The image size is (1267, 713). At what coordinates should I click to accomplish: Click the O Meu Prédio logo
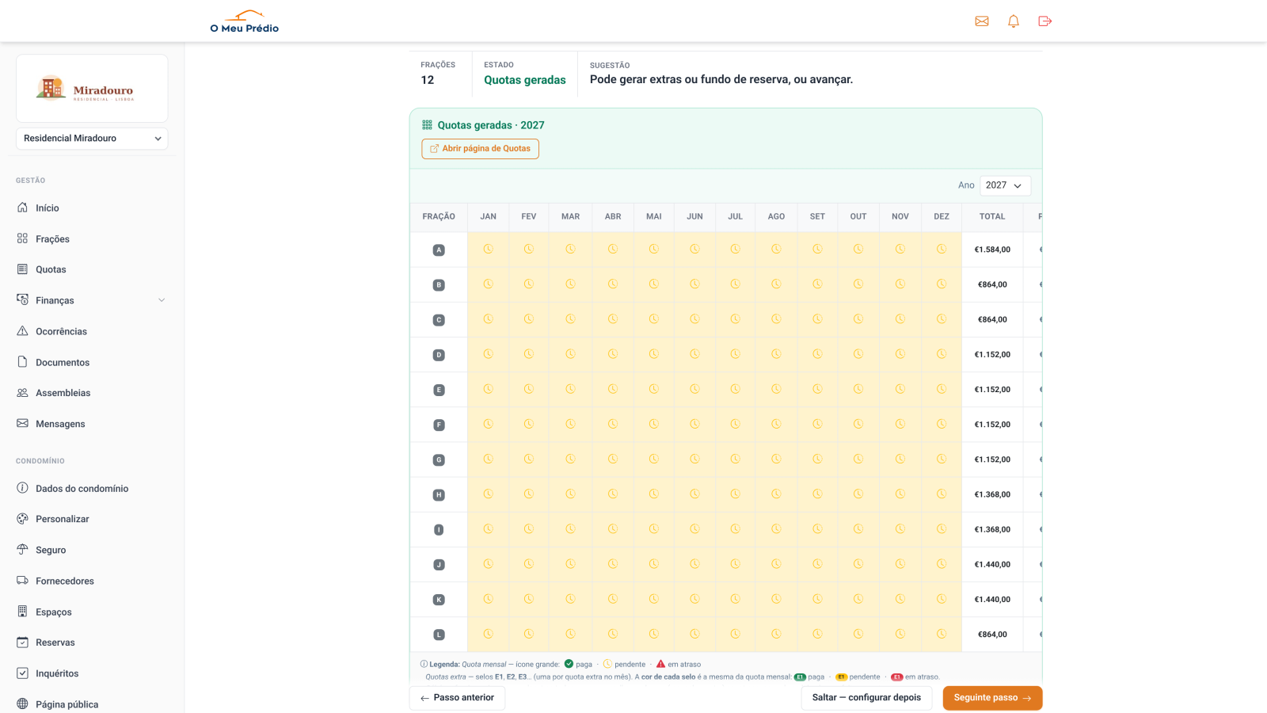click(245, 21)
